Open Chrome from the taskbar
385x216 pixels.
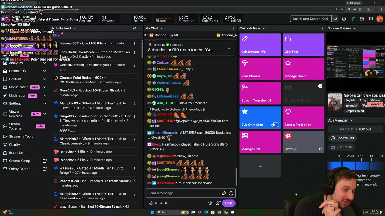(219, 212)
